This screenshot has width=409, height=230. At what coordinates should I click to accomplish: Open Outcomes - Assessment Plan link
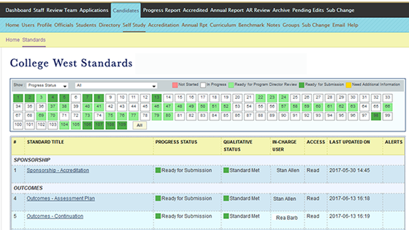click(x=61, y=198)
